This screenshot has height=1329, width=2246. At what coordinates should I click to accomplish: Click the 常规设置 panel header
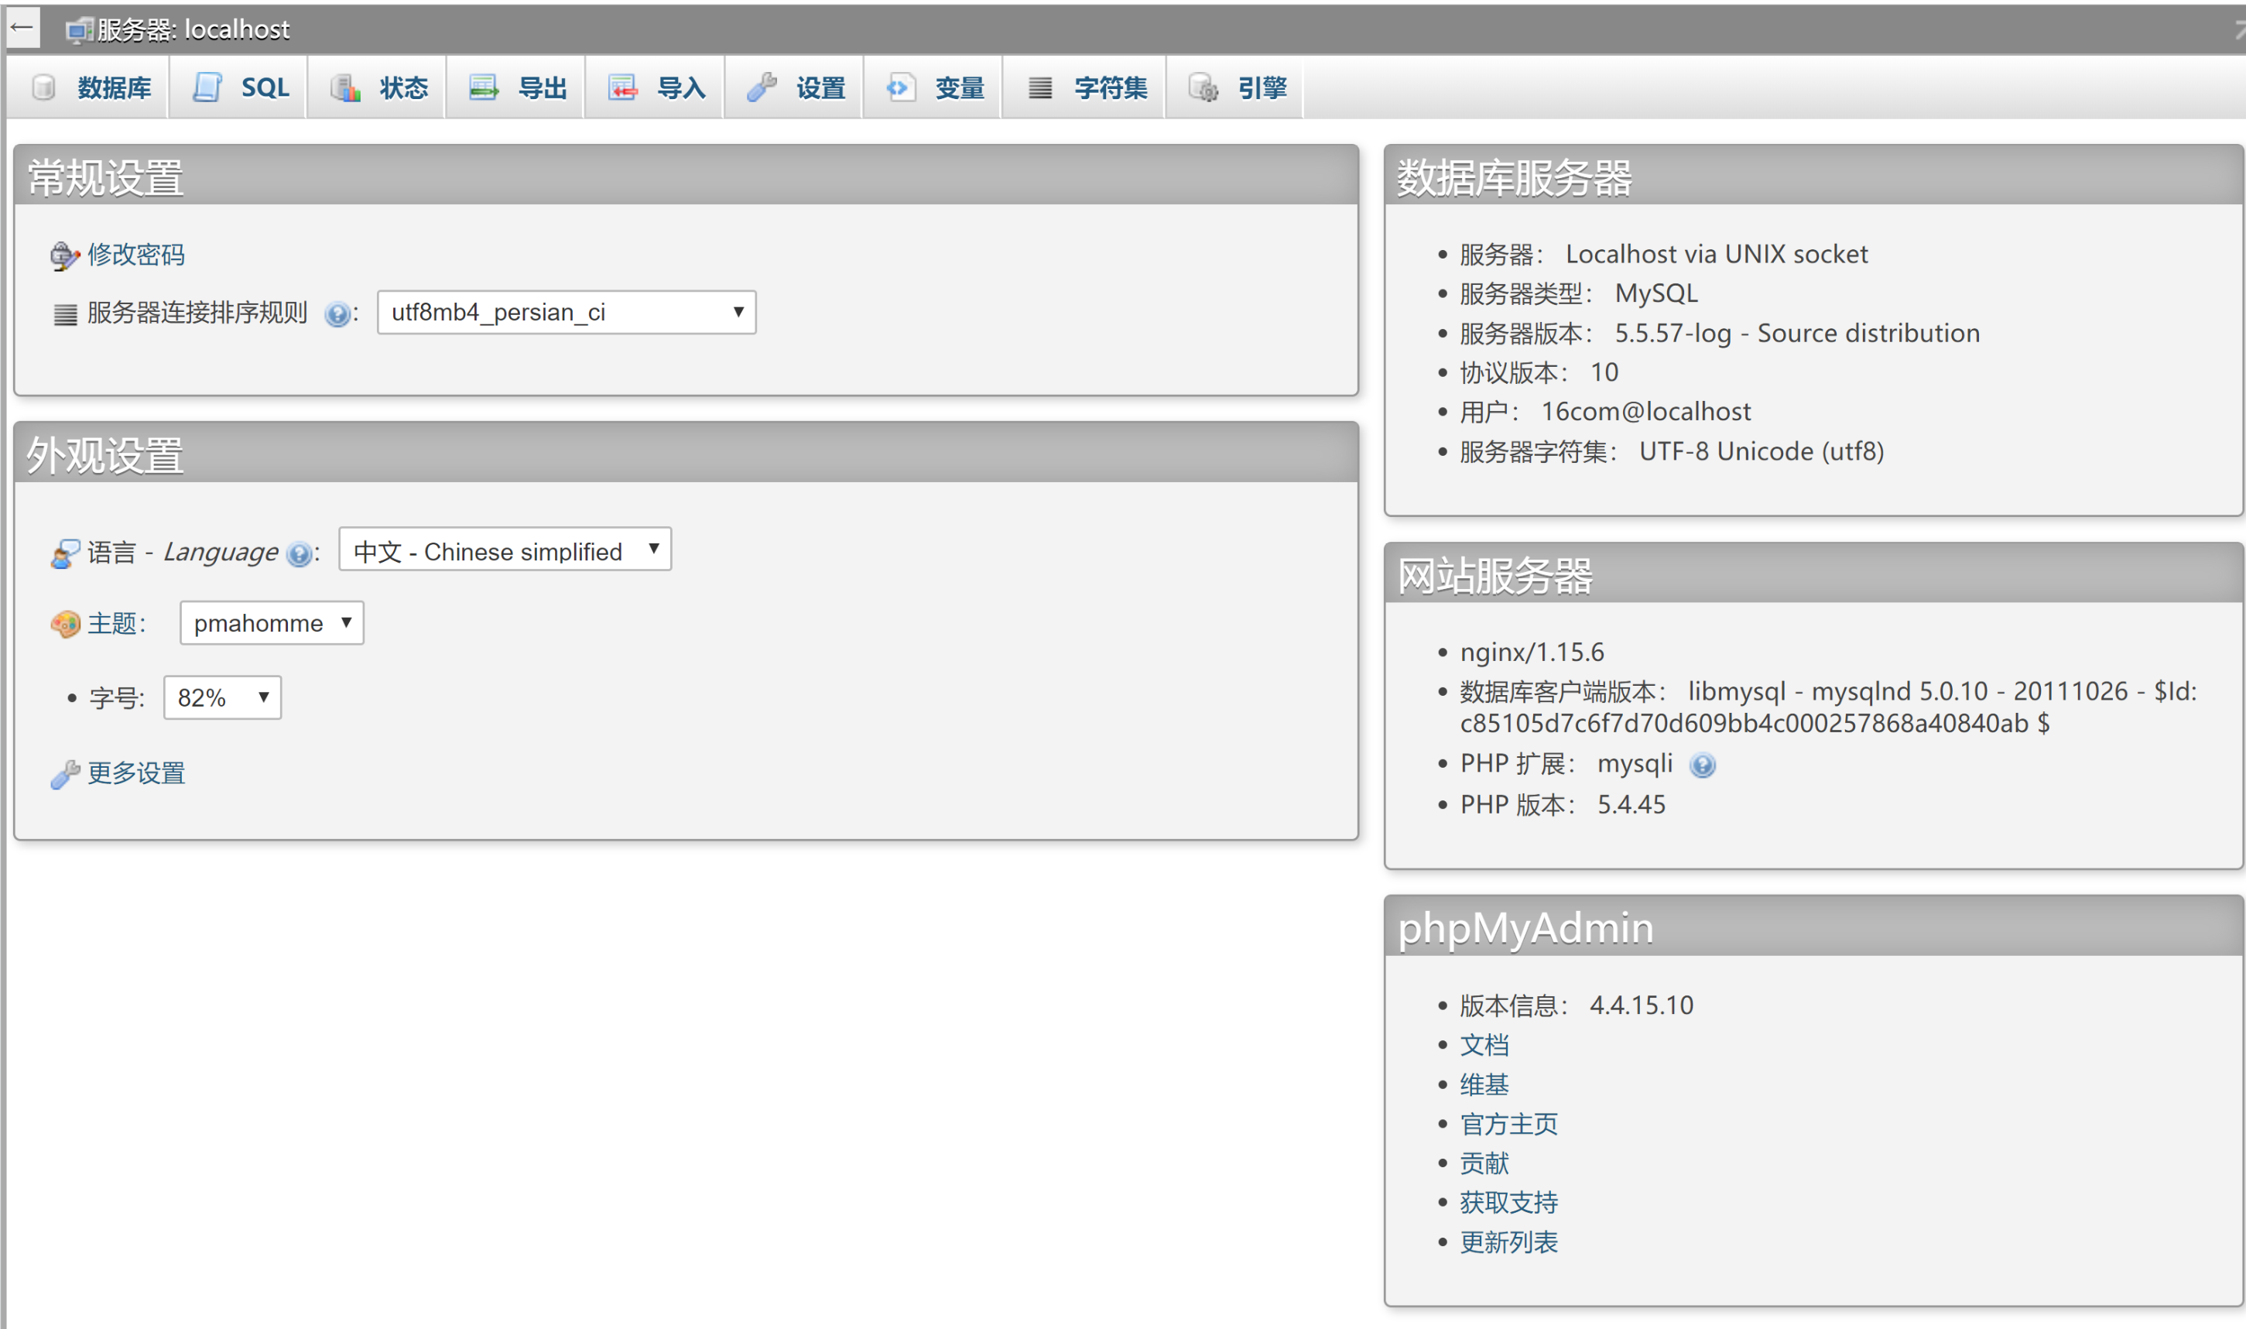pyautogui.click(x=686, y=176)
